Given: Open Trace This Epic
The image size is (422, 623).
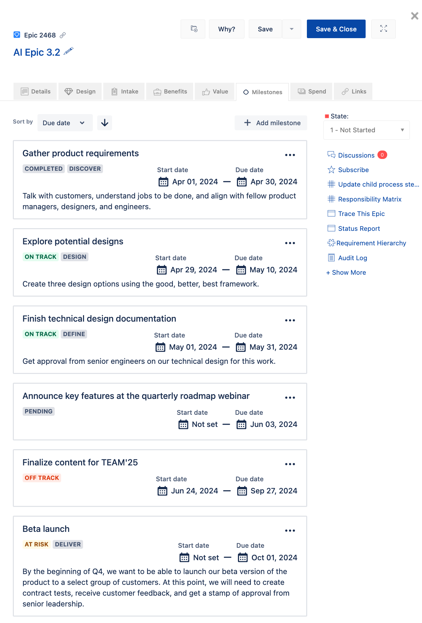Looking at the screenshot, I should [361, 214].
